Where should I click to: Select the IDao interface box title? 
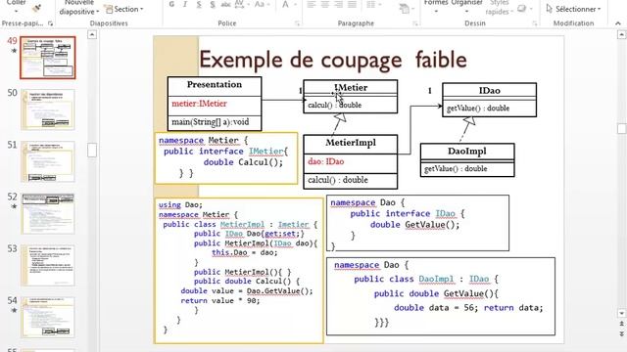pyautogui.click(x=490, y=91)
